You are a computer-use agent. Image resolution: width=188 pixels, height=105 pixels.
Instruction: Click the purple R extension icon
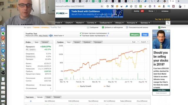click(155, 6)
